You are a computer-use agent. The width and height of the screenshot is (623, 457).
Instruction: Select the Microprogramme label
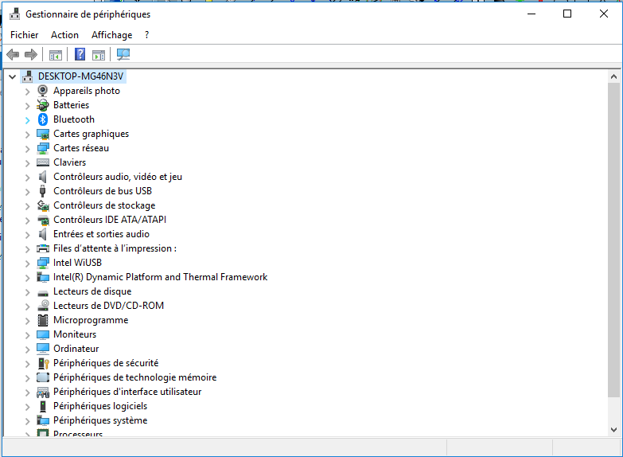pos(91,320)
